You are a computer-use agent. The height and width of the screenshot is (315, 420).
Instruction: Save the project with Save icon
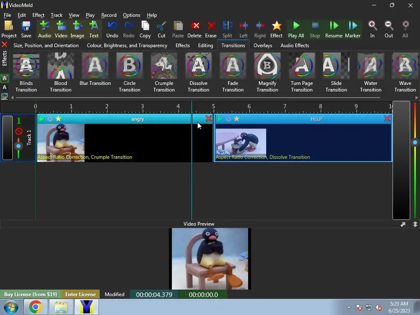pyautogui.click(x=26, y=30)
